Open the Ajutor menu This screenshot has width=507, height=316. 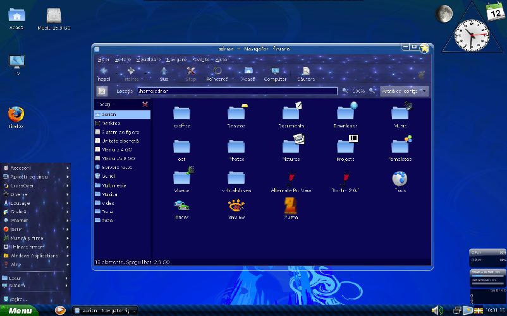pyautogui.click(x=222, y=60)
